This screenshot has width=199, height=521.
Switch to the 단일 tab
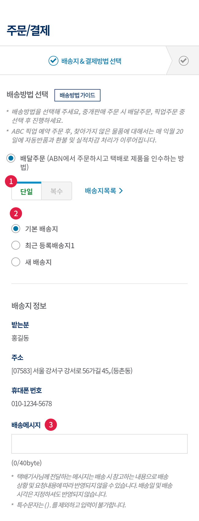(x=26, y=191)
